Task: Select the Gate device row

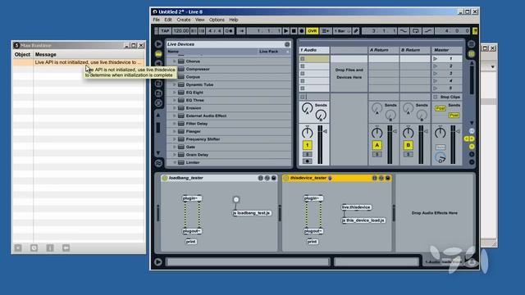Action: [x=229, y=147]
